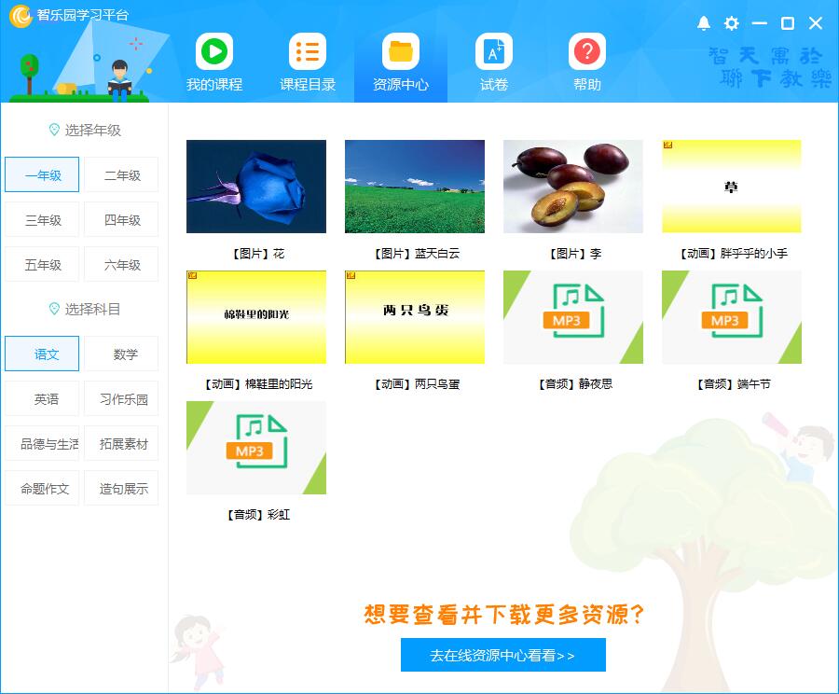Click the 【图片】蓝天白云 caption
The height and width of the screenshot is (694, 839).
(x=415, y=254)
